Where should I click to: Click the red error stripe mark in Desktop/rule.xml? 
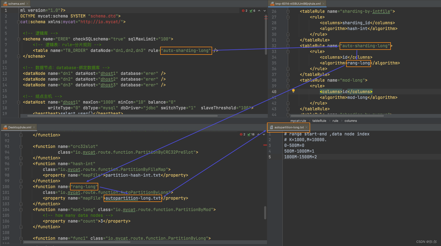coord(265,145)
